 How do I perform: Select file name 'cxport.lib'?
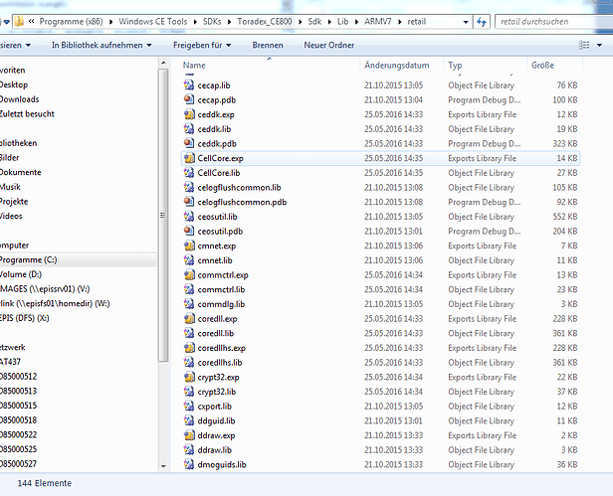coord(215,407)
